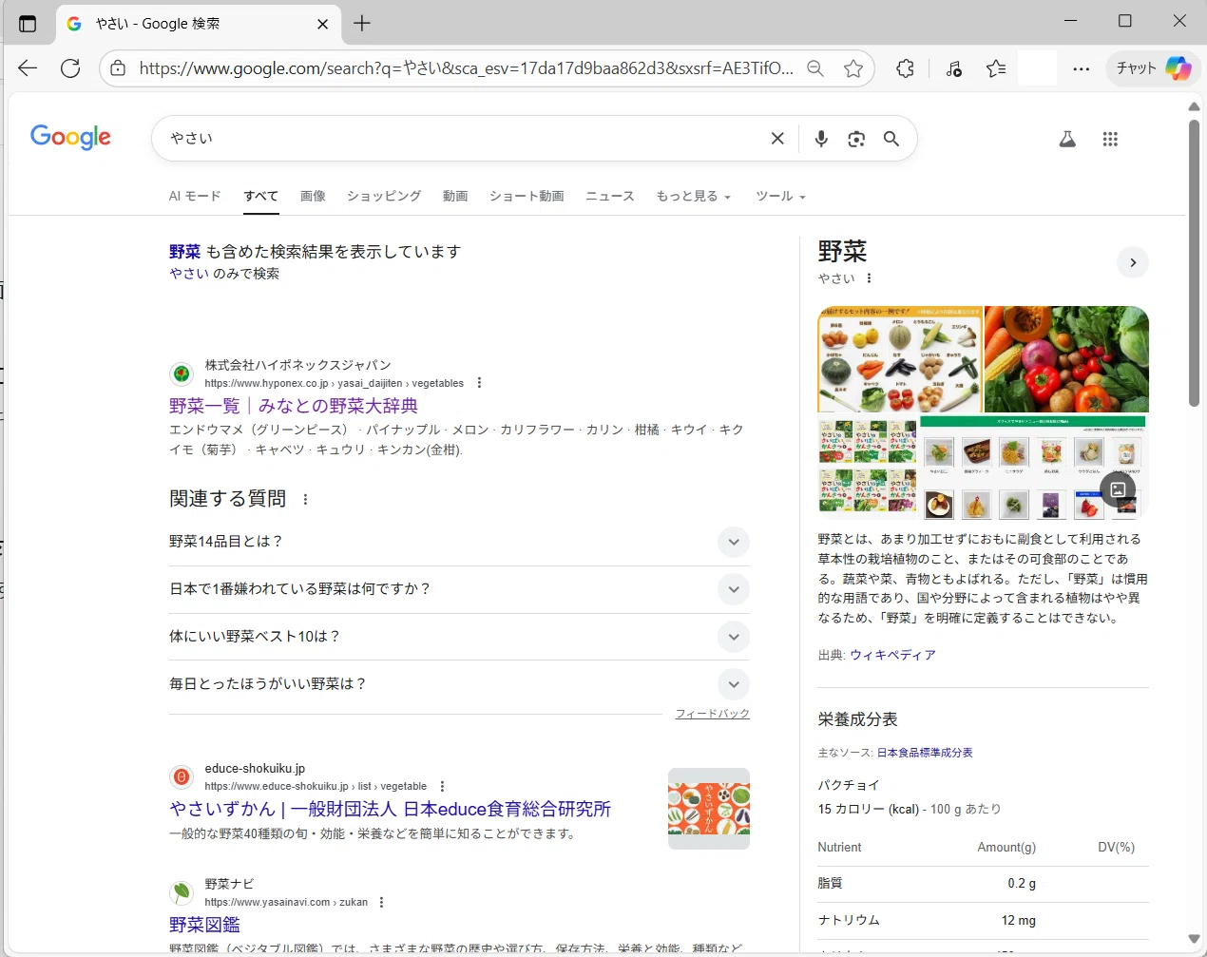Open the tab actions menu icon
The image size is (1207, 957).
[x=28, y=24]
